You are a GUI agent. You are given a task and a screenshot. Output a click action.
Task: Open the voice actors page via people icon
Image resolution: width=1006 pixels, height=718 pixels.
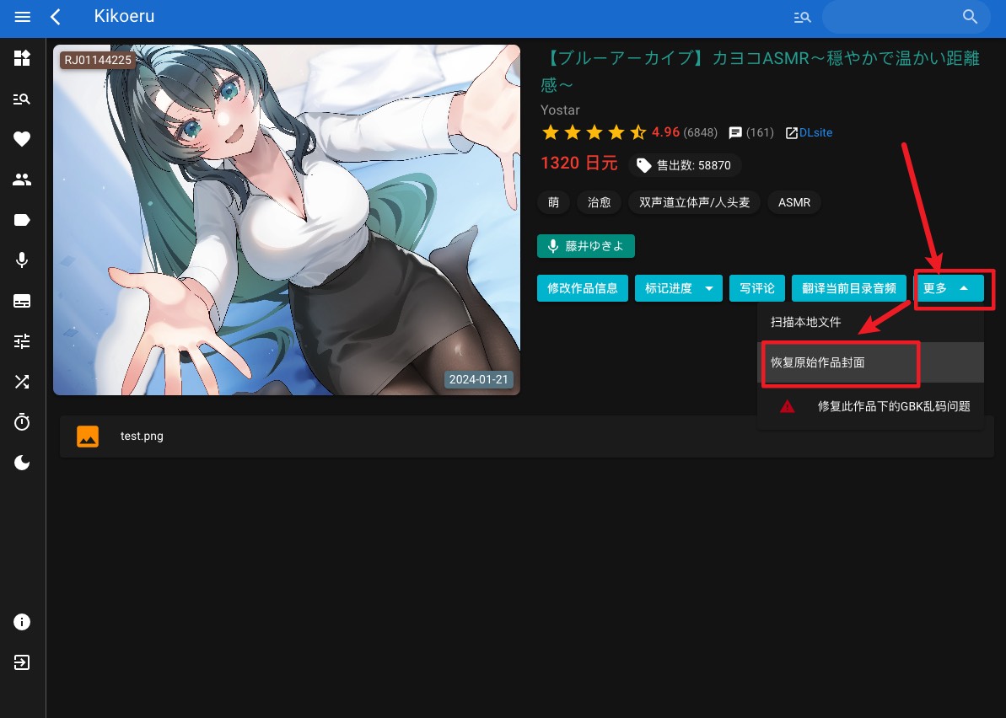point(22,179)
